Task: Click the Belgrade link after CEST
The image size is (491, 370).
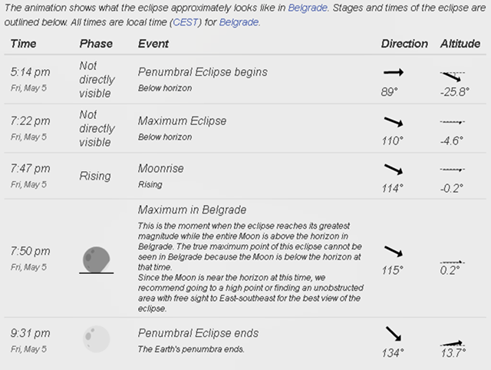Action: click(x=239, y=22)
